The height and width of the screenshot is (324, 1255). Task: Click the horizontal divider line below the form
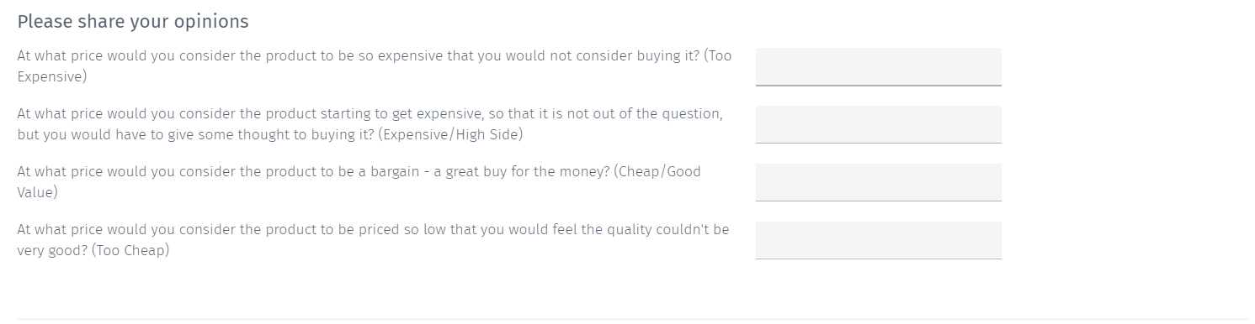click(x=627, y=319)
